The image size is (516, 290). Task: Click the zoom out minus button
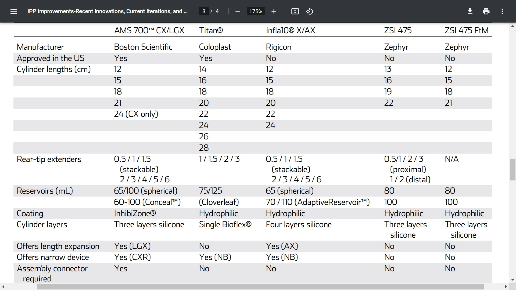[x=238, y=11]
